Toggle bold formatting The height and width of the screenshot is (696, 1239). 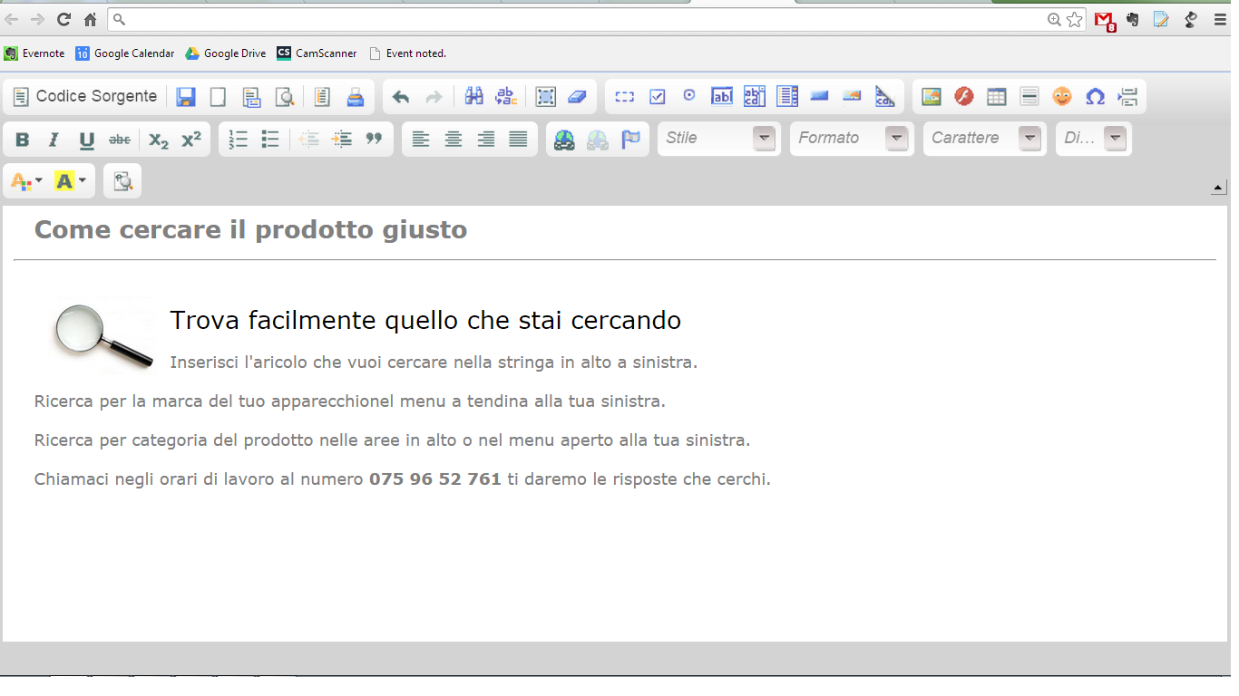click(x=23, y=140)
